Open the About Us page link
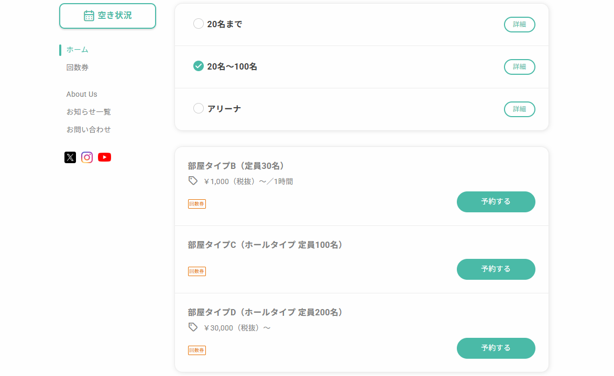 81,94
